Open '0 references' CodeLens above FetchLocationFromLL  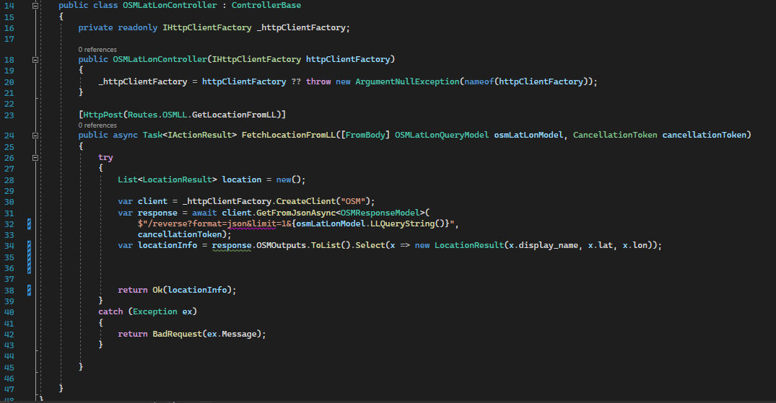pyautogui.click(x=97, y=125)
